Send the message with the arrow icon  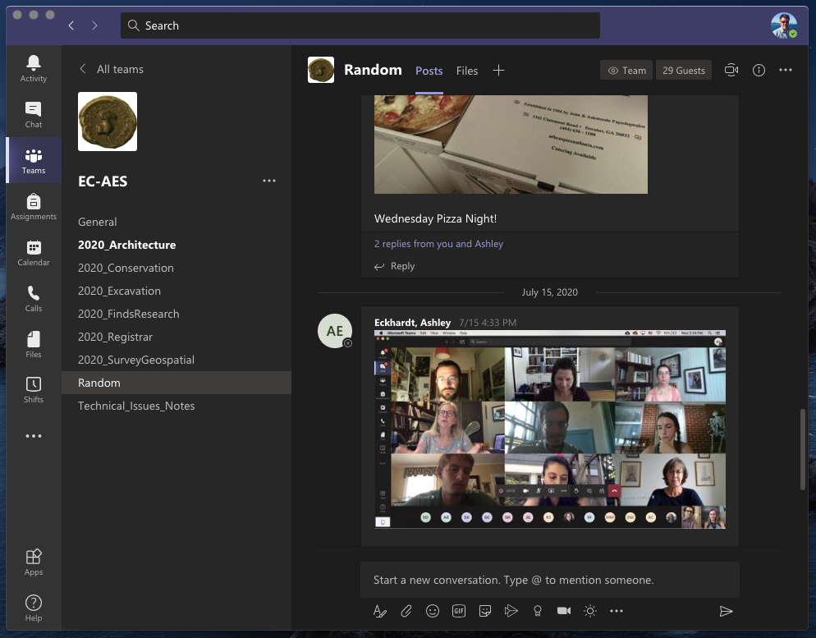726,611
